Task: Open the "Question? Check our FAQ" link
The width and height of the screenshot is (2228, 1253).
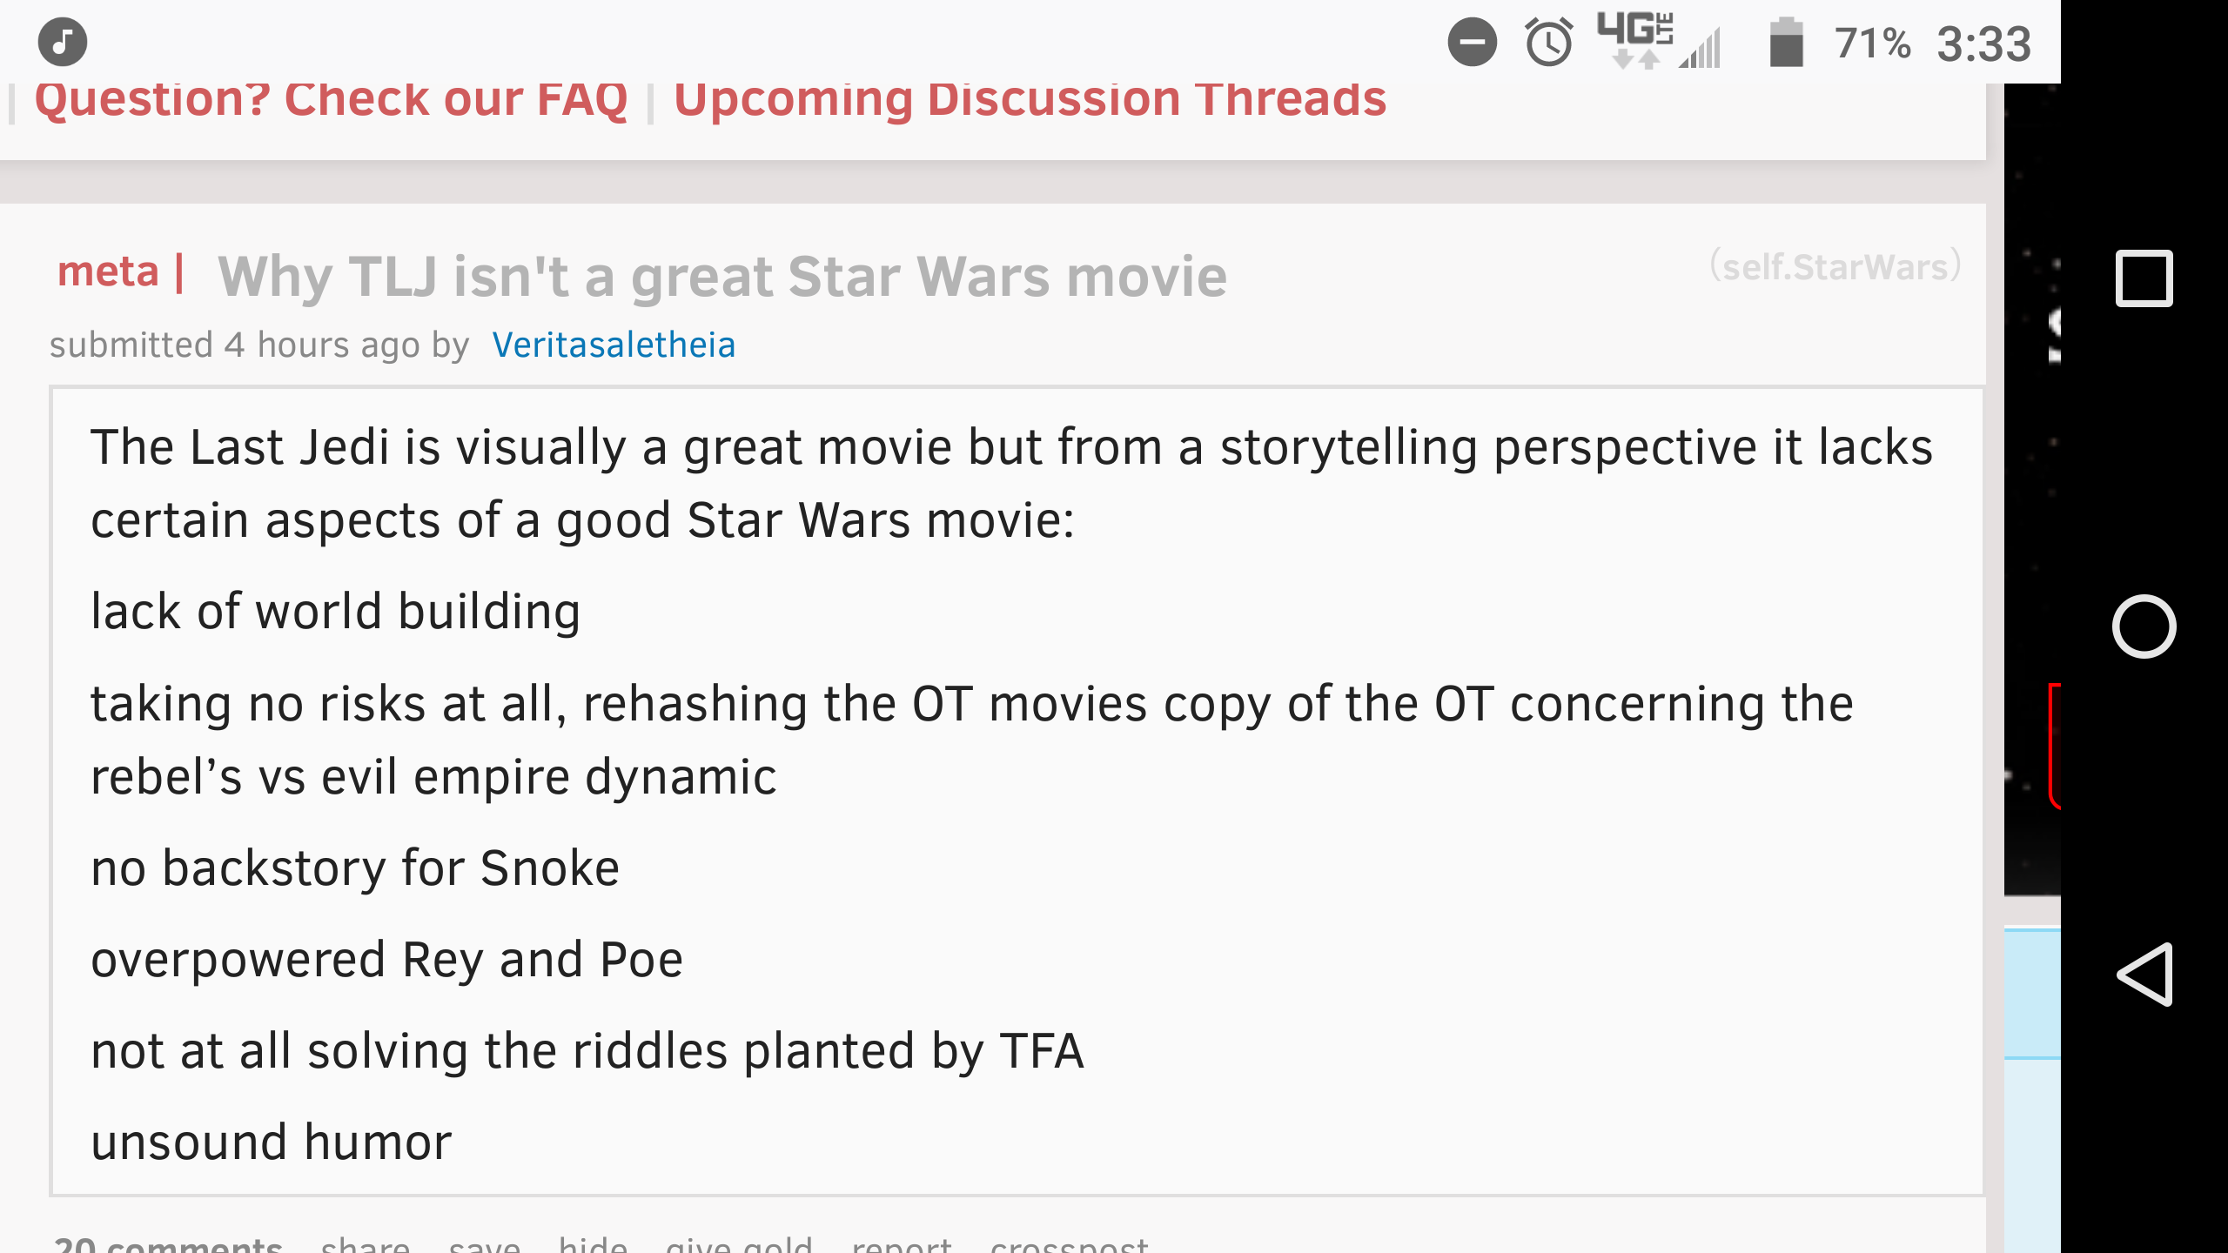Action: (331, 99)
